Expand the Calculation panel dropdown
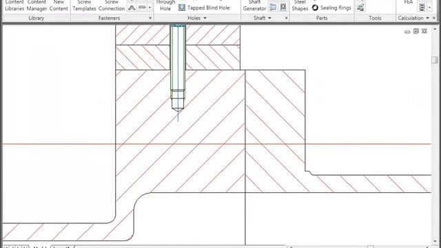The width and height of the screenshot is (441, 248). pos(427,19)
